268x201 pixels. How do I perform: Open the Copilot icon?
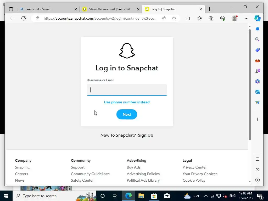point(258,18)
